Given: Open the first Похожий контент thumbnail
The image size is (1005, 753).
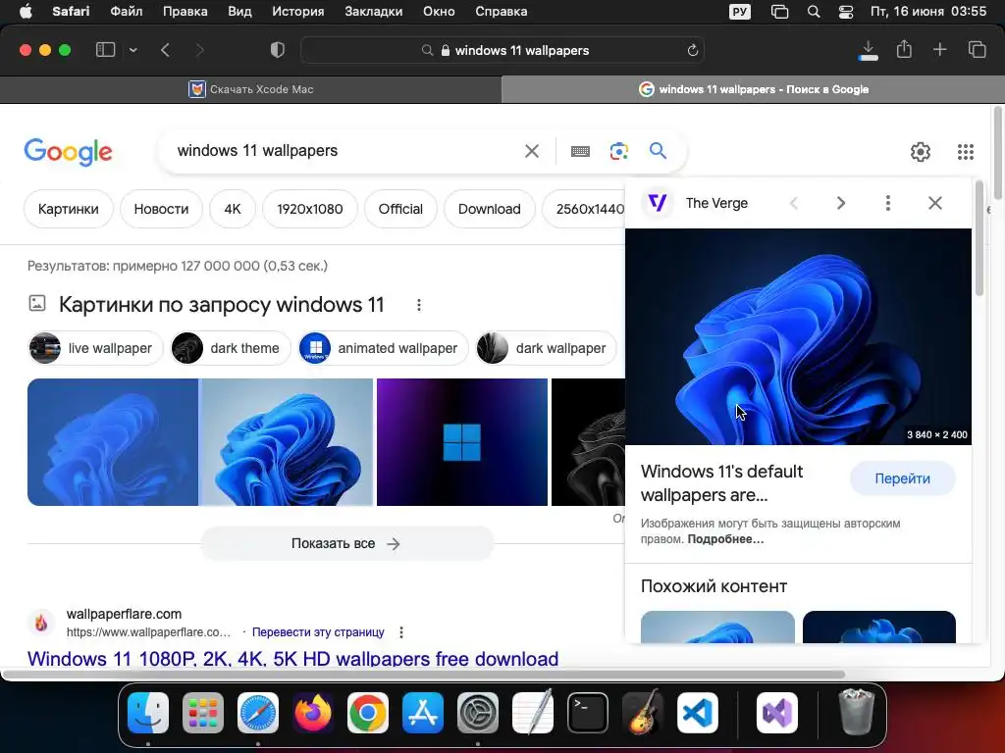Looking at the screenshot, I should click(717, 627).
